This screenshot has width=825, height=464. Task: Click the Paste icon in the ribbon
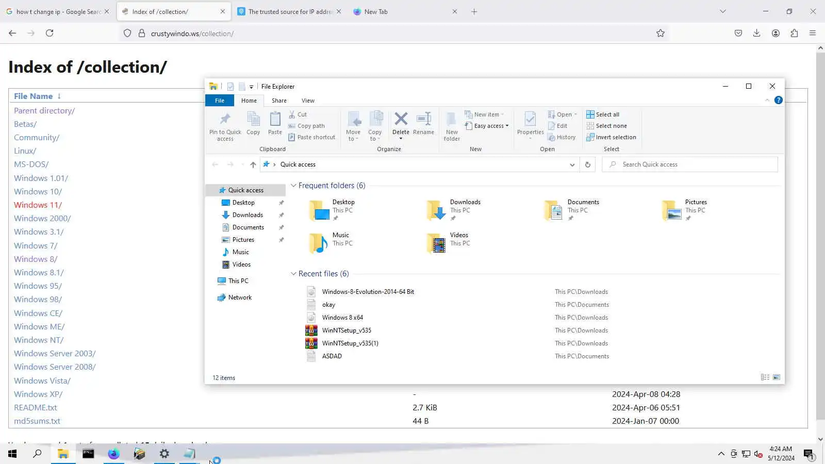coord(275,124)
